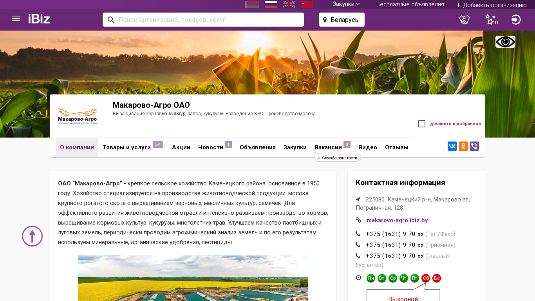Focus the organization search field
The width and height of the screenshot is (535, 301).
pyautogui.click(x=203, y=20)
